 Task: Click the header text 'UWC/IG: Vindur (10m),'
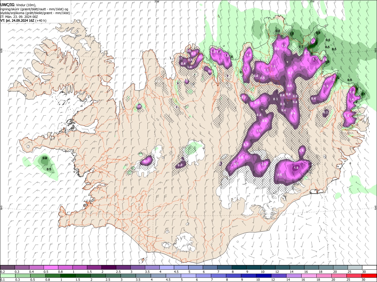pos(18,5)
